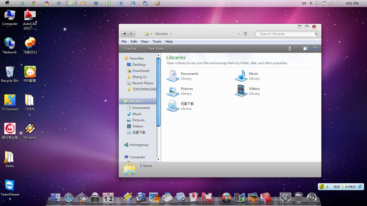Screen dimensions: 367x206
Task: Select Pictures under Libraries in sidebar
Action: 135,120
